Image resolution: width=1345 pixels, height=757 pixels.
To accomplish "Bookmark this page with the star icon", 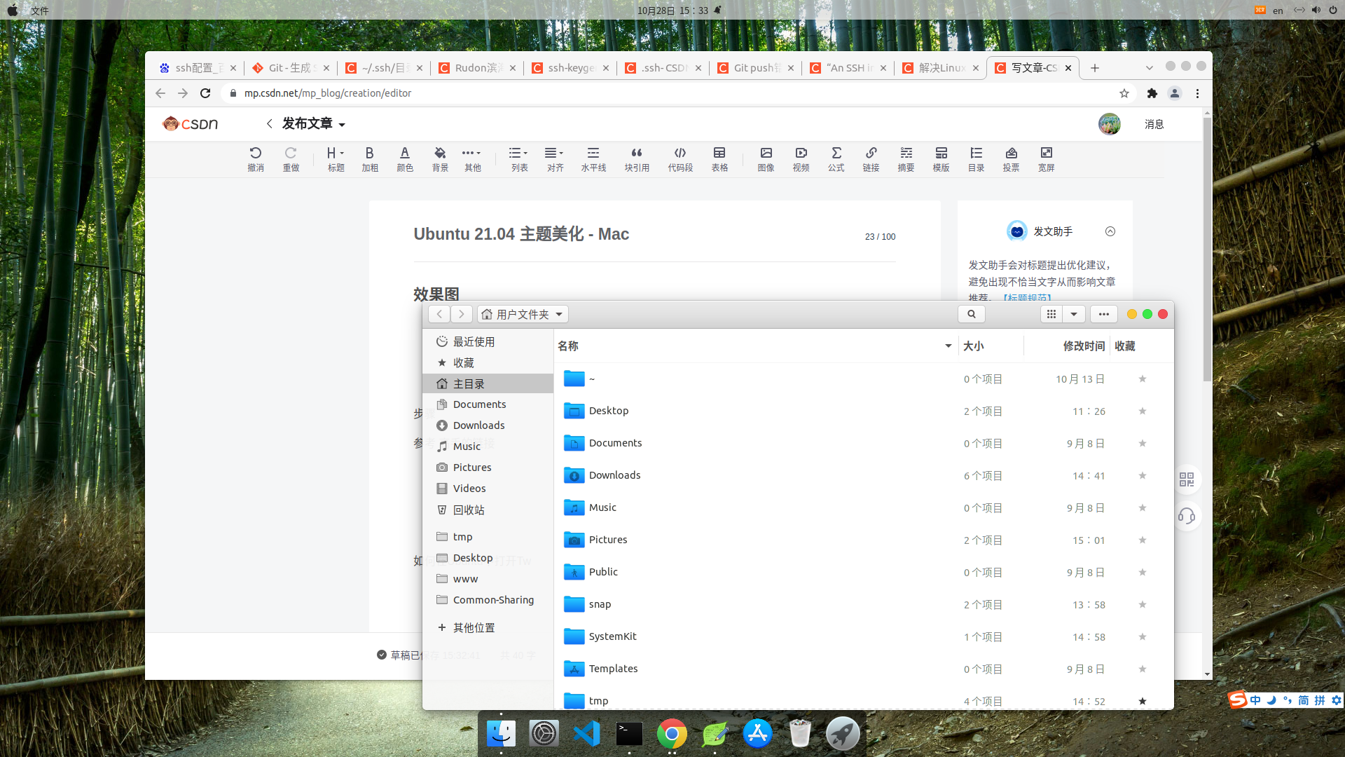I will pos(1124,93).
